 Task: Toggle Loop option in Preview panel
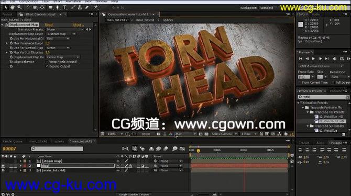coord(342,59)
